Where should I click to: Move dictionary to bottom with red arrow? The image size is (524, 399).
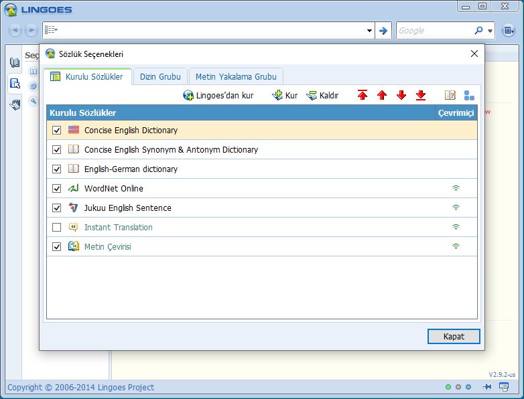point(421,95)
